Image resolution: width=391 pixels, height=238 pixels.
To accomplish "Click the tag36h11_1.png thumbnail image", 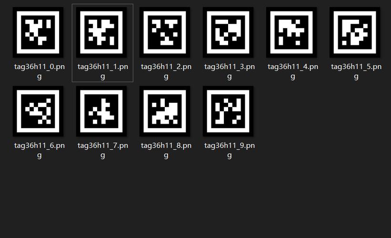I will coord(101,32).
